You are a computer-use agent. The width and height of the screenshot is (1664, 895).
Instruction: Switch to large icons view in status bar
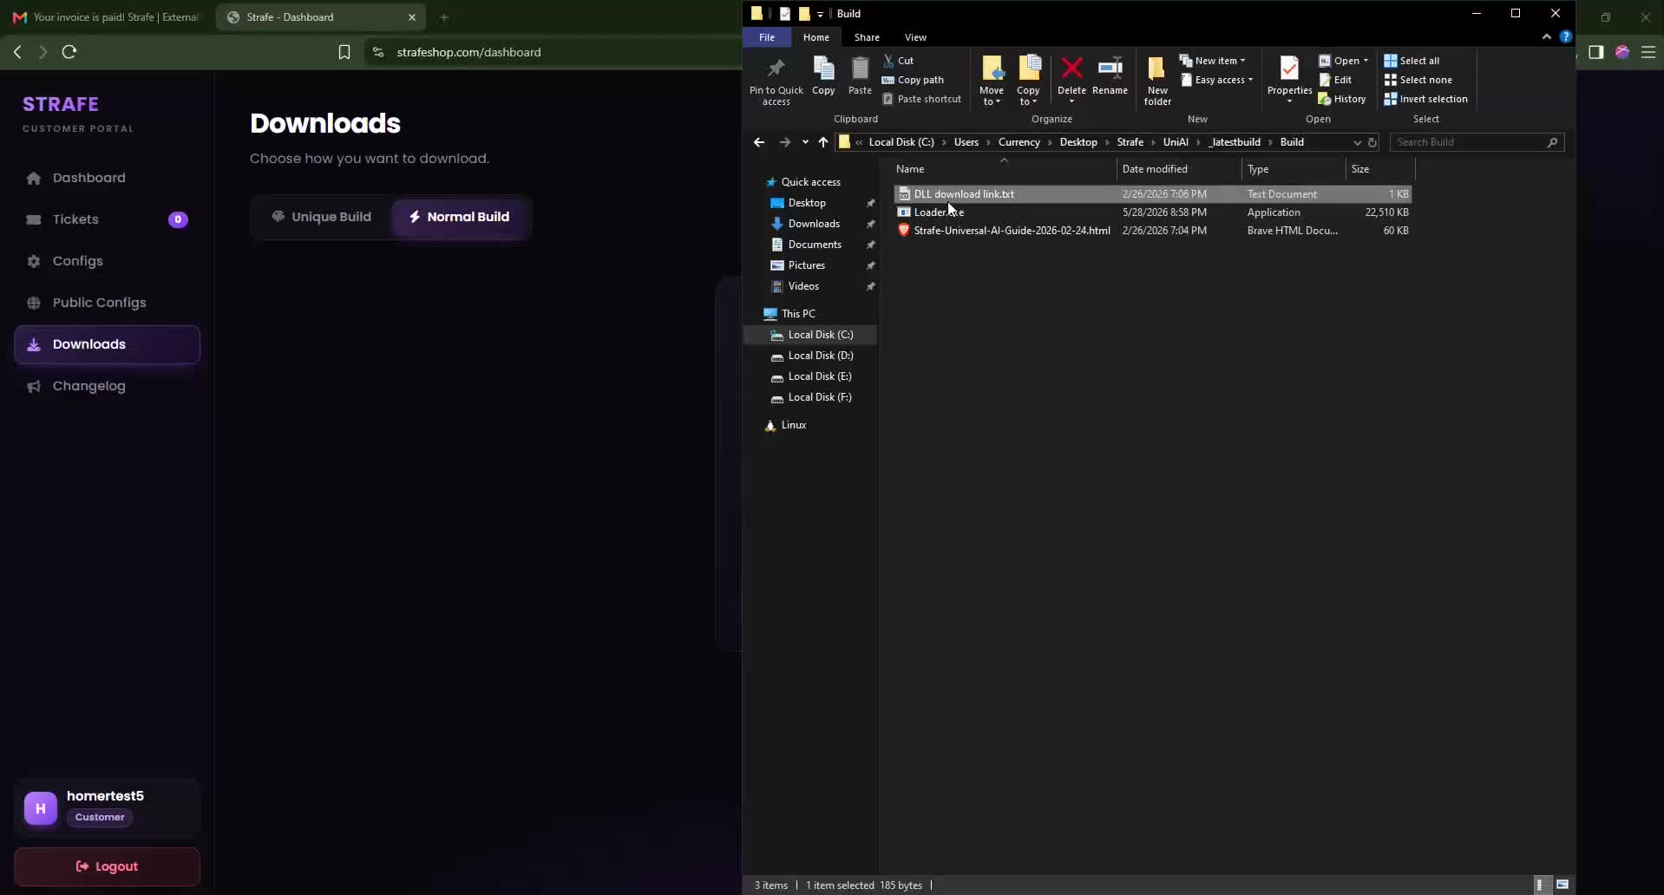1562,885
